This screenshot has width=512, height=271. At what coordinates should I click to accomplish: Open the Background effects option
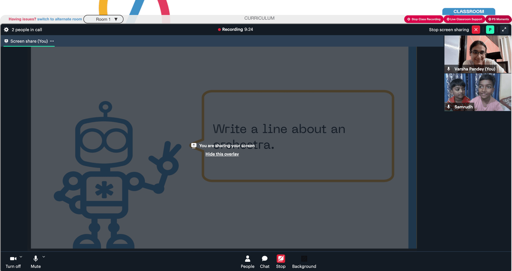[304, 262]
